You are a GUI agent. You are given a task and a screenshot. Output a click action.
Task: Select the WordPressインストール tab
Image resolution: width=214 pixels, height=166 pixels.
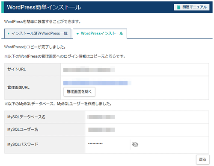coord(100,34)
